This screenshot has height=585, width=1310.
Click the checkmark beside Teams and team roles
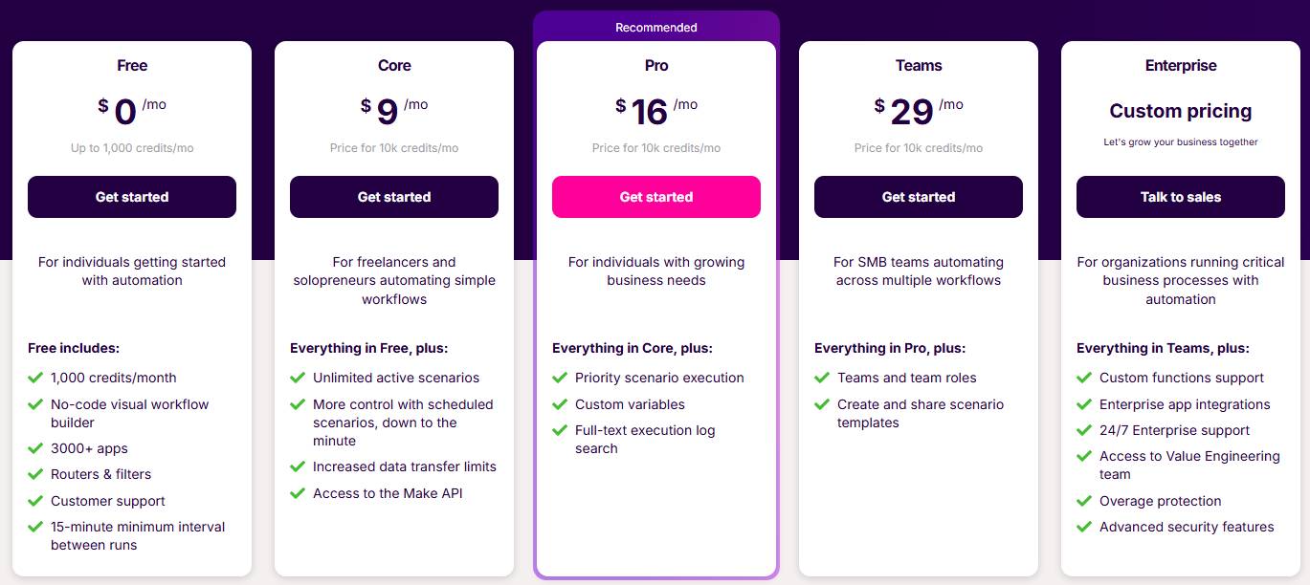pos(822,378)
